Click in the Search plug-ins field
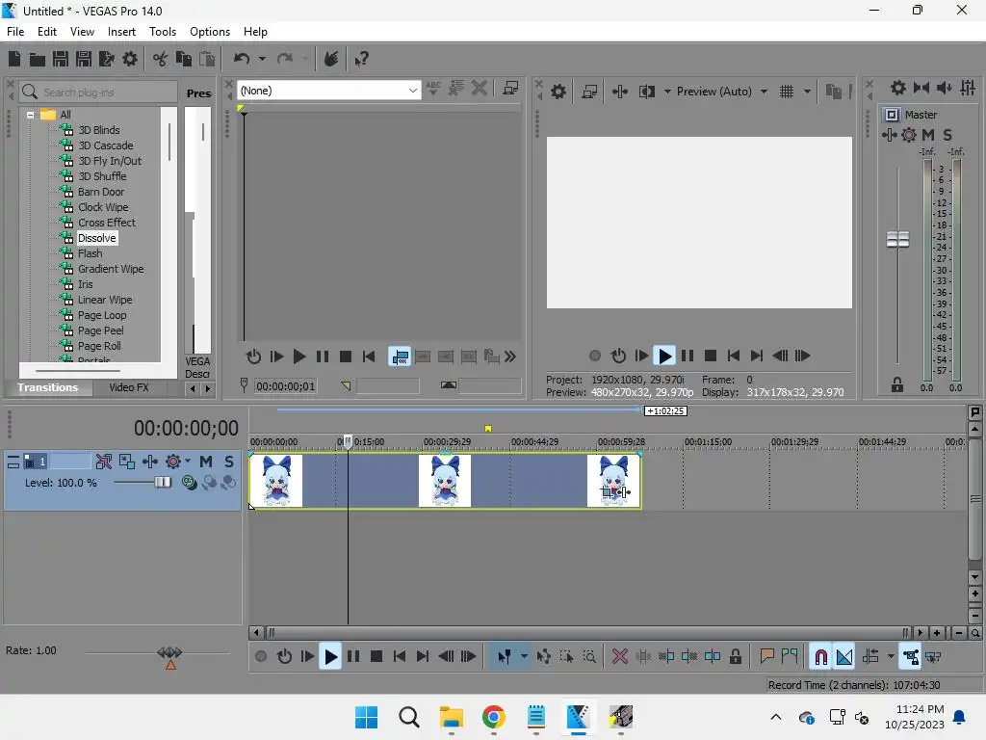This screenshot has width=986, height=740. (99, 92)
